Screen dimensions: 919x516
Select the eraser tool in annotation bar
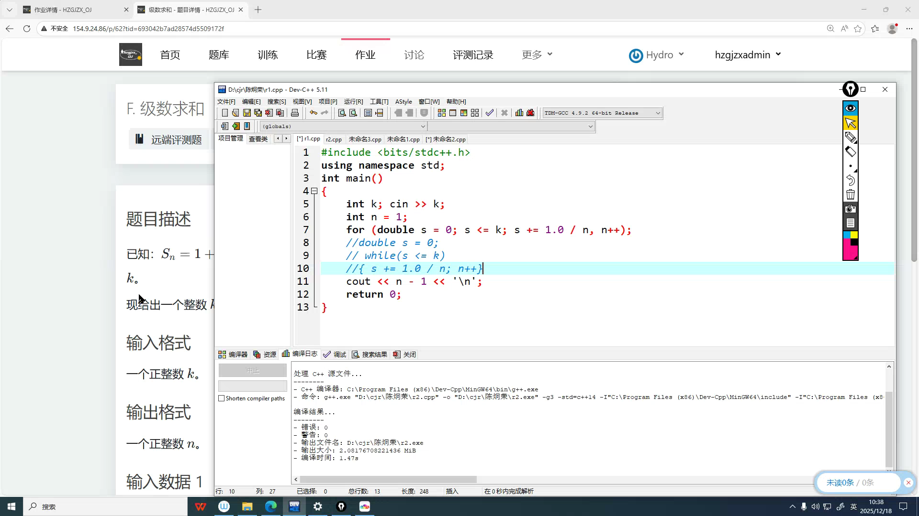851,152
